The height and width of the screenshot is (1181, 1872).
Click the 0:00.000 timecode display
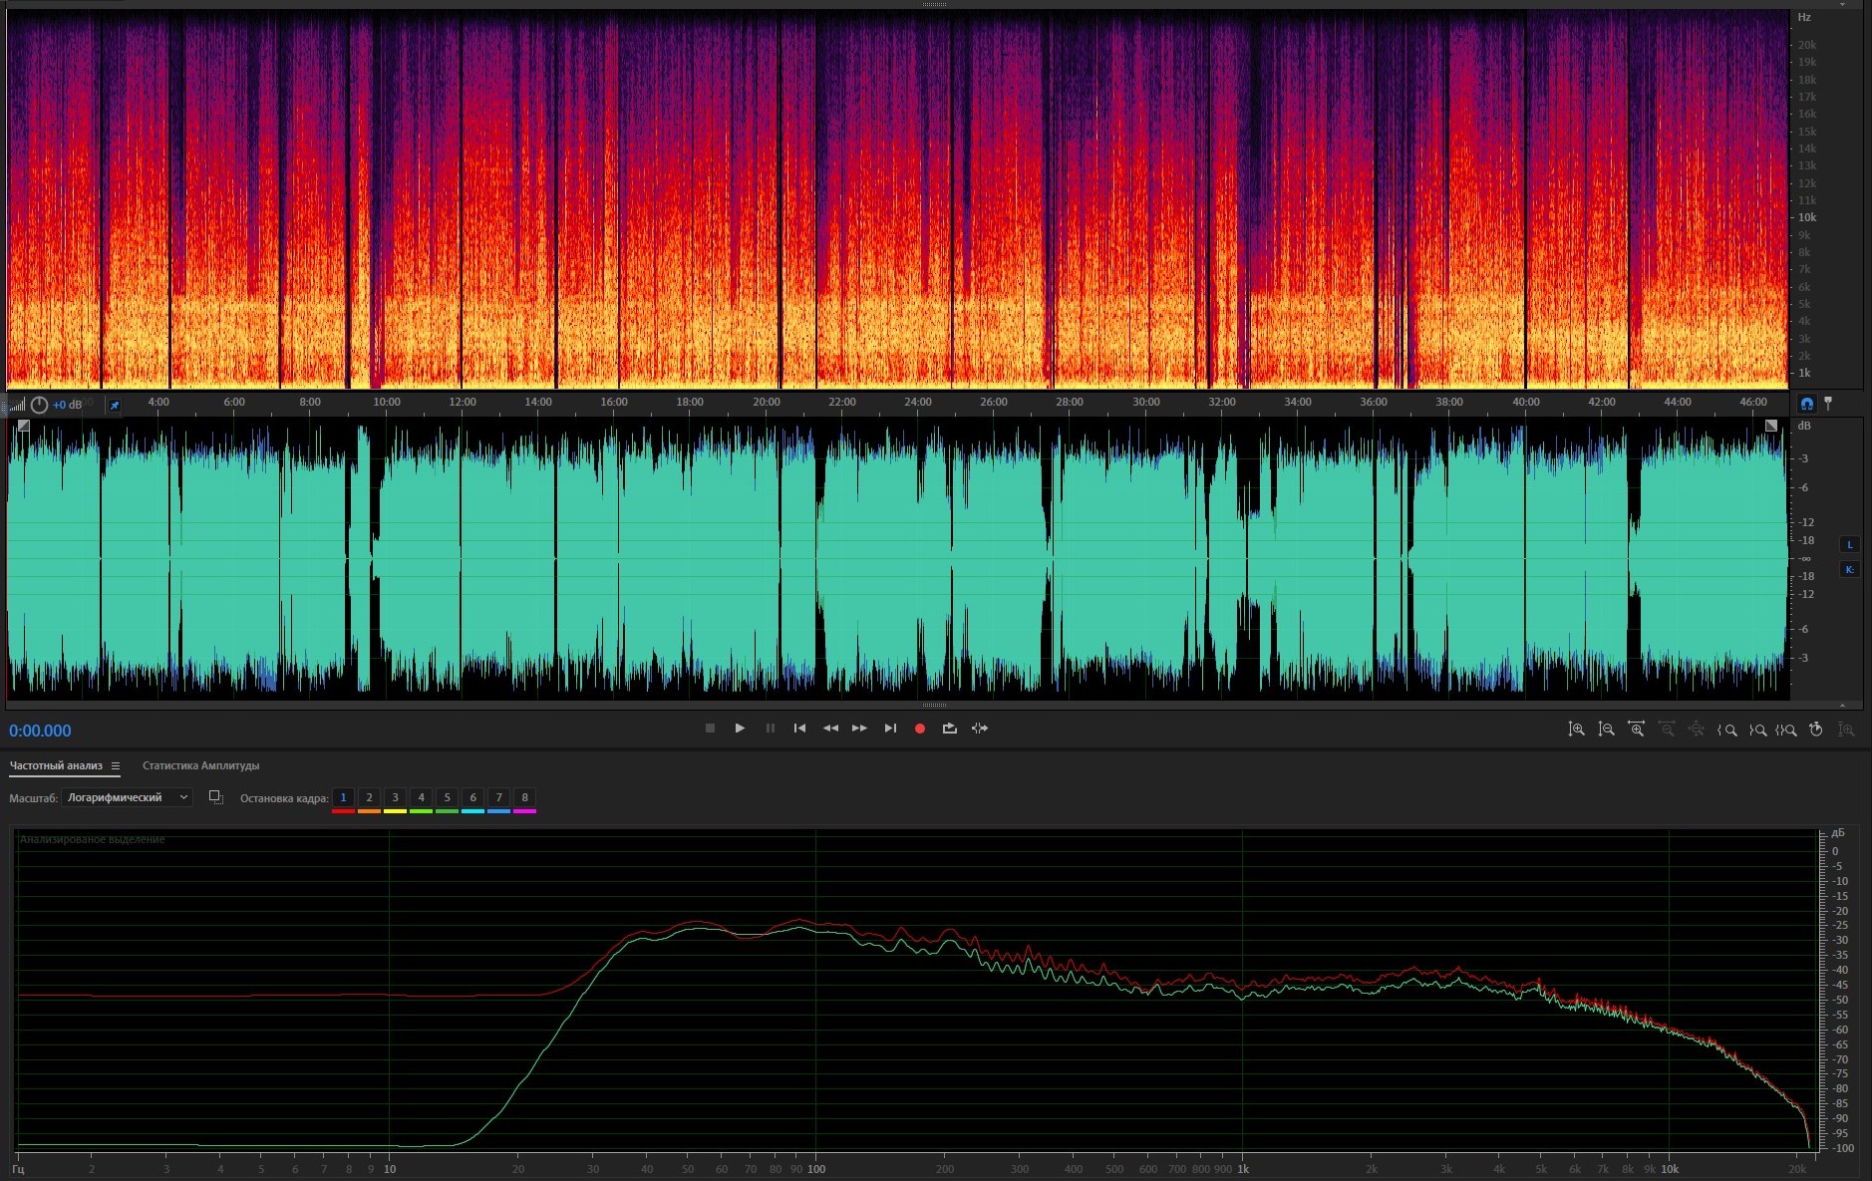(40, 731)
